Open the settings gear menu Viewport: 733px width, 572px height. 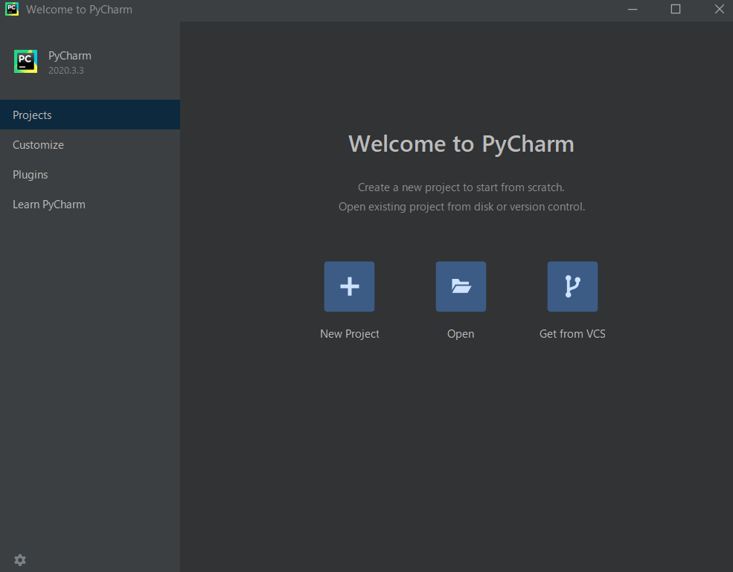pyautogui.click(x=20, y=560)
